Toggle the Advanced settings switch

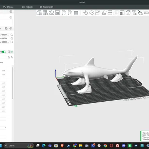4,52
